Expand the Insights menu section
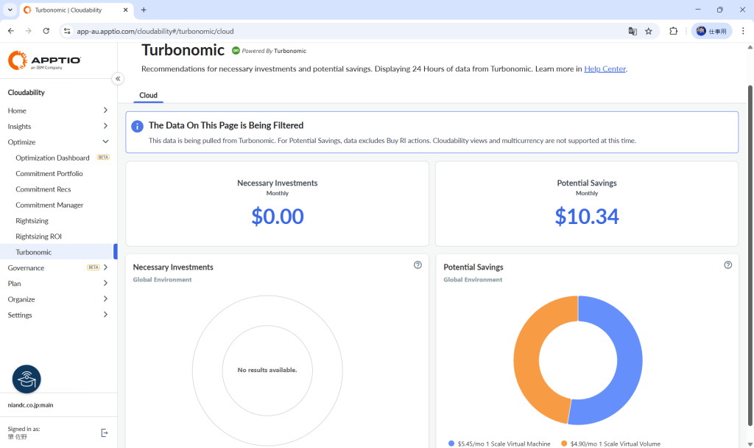Viewport: 754px width, 448px height. 57,127
